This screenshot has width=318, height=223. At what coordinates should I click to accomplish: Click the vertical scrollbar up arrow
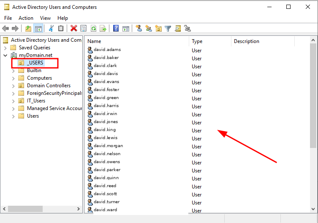click(313, 40)
